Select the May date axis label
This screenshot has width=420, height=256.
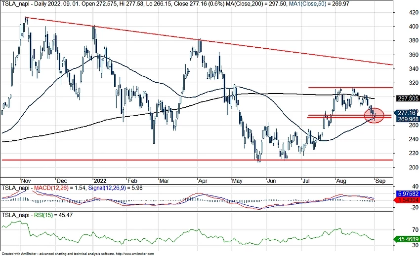237,181
